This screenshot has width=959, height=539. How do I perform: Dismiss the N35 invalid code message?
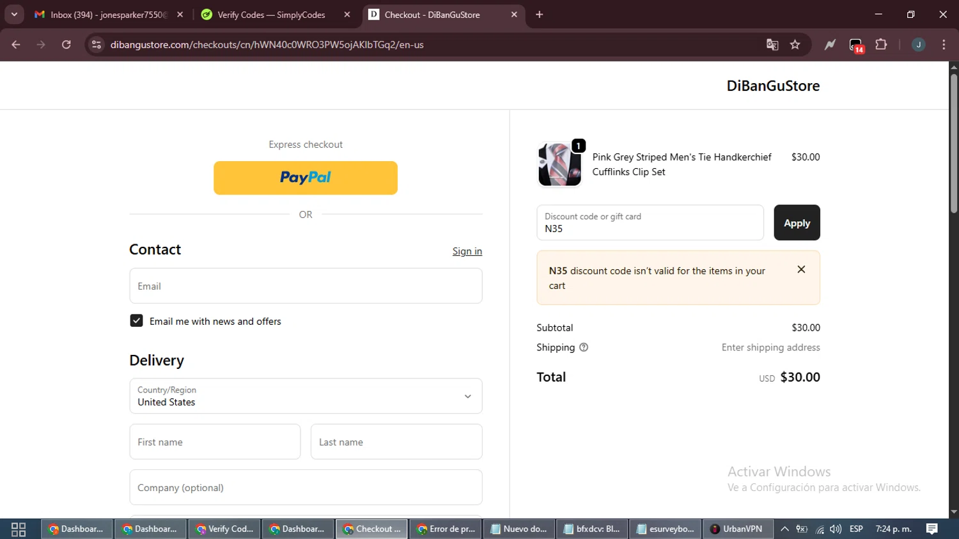[801, 270]
